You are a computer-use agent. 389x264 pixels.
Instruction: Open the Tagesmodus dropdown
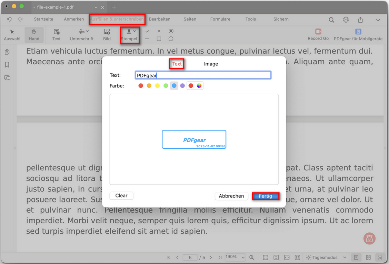(x=326, y=257)
